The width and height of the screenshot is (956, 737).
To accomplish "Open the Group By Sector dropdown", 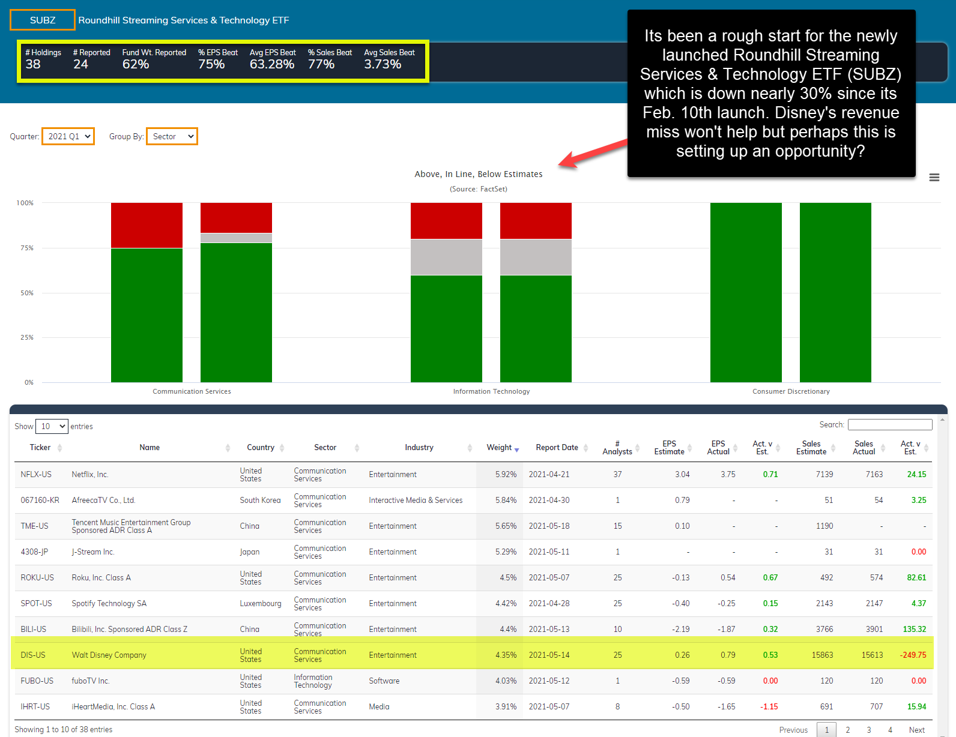I will click(172, 136).
